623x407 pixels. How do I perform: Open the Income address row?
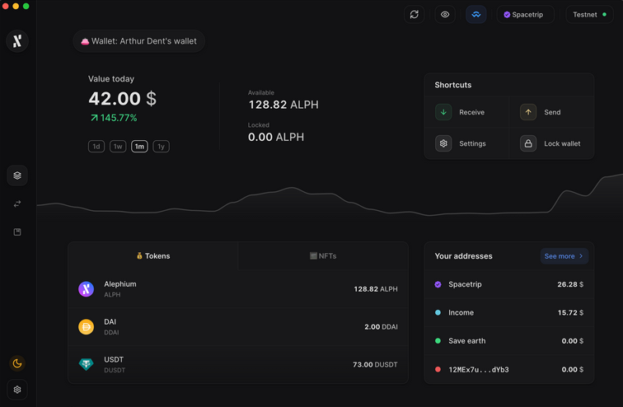(x=509, y=312)
